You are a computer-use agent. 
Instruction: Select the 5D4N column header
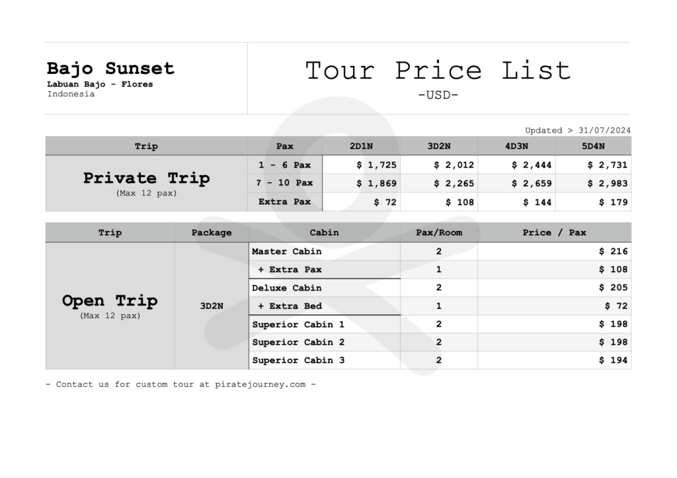593,146
